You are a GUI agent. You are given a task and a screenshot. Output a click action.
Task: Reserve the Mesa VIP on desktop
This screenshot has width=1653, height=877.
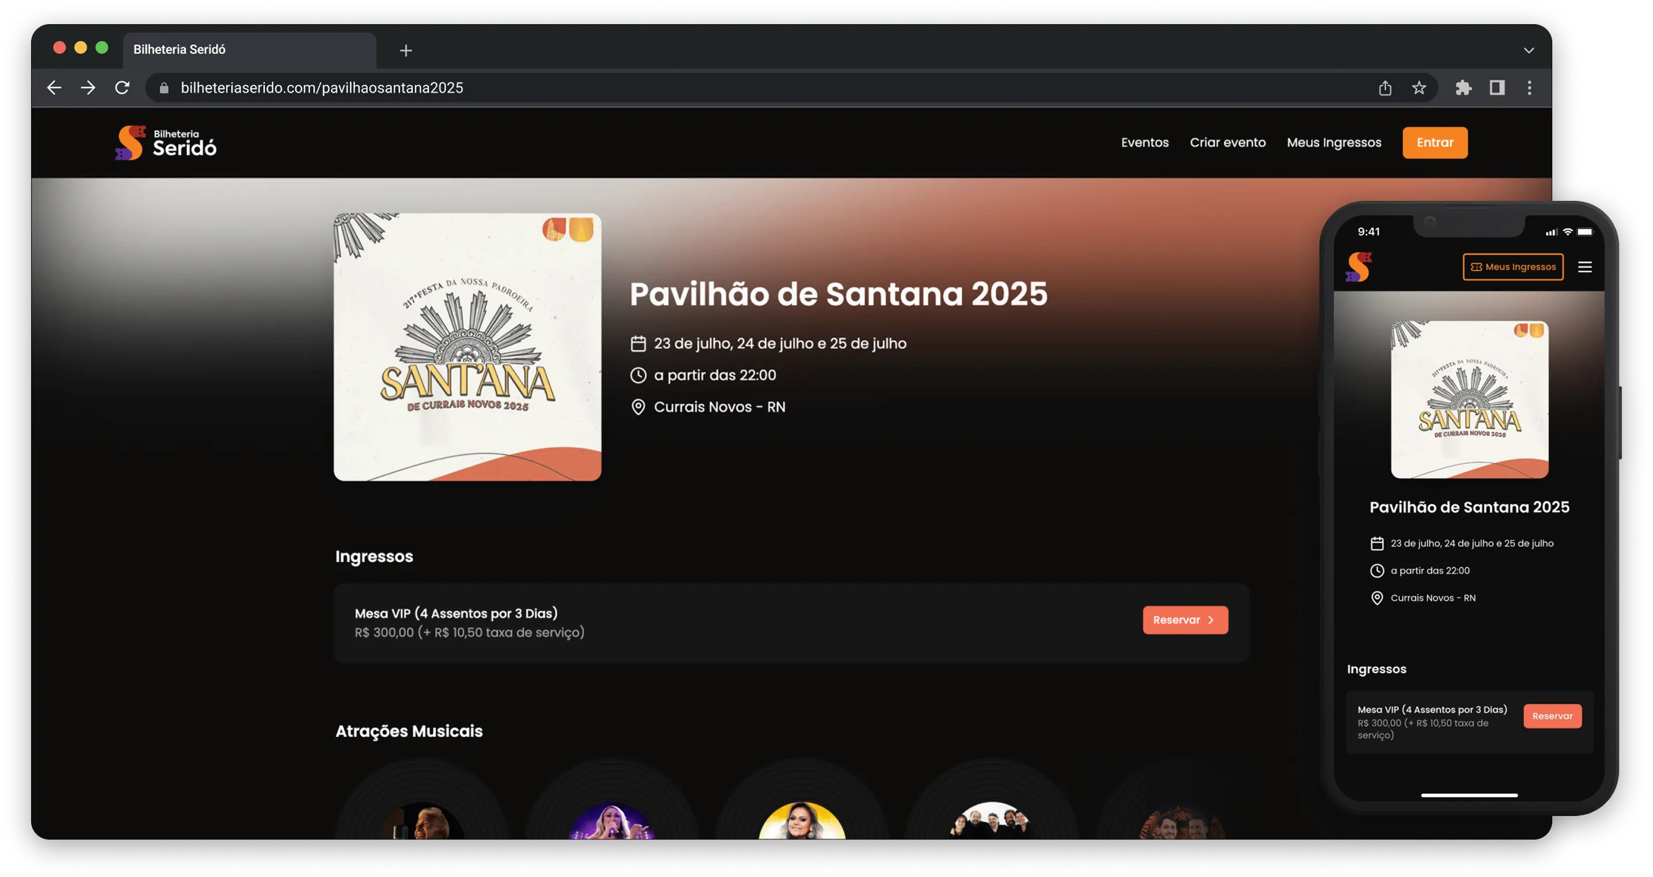(x=1185, y=620)
